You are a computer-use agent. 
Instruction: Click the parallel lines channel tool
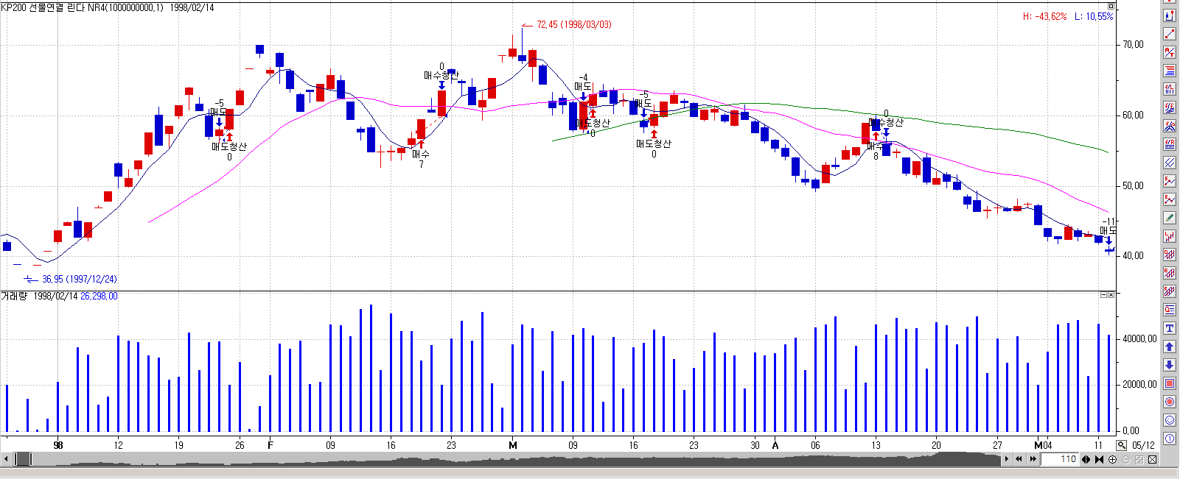pos(1170,163)
